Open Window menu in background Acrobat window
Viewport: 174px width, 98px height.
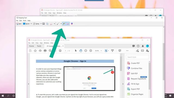[59, 13]
